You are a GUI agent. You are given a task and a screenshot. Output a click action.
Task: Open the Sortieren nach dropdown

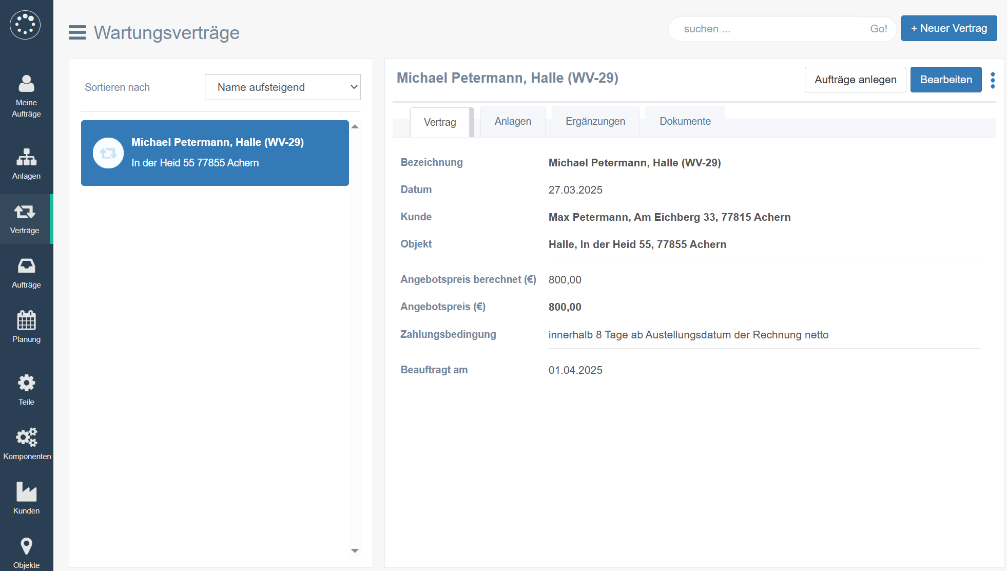click(x=282, y=87)
